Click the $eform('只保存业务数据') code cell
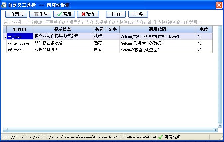 click(x=158, y=43)
